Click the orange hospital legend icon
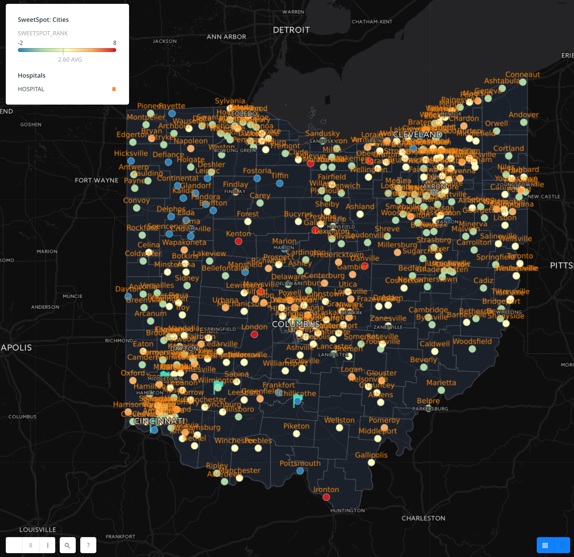Image resolution: width=574 pixels, height=557 pixels. 114,89
